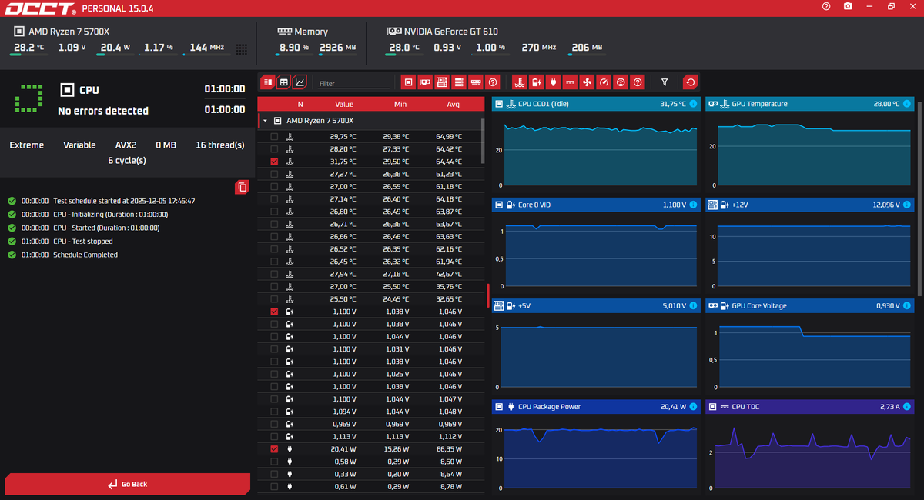The height and width of the screenshot is (500, 924).
Task: Click the funnel filter icon
Action: 665,82
